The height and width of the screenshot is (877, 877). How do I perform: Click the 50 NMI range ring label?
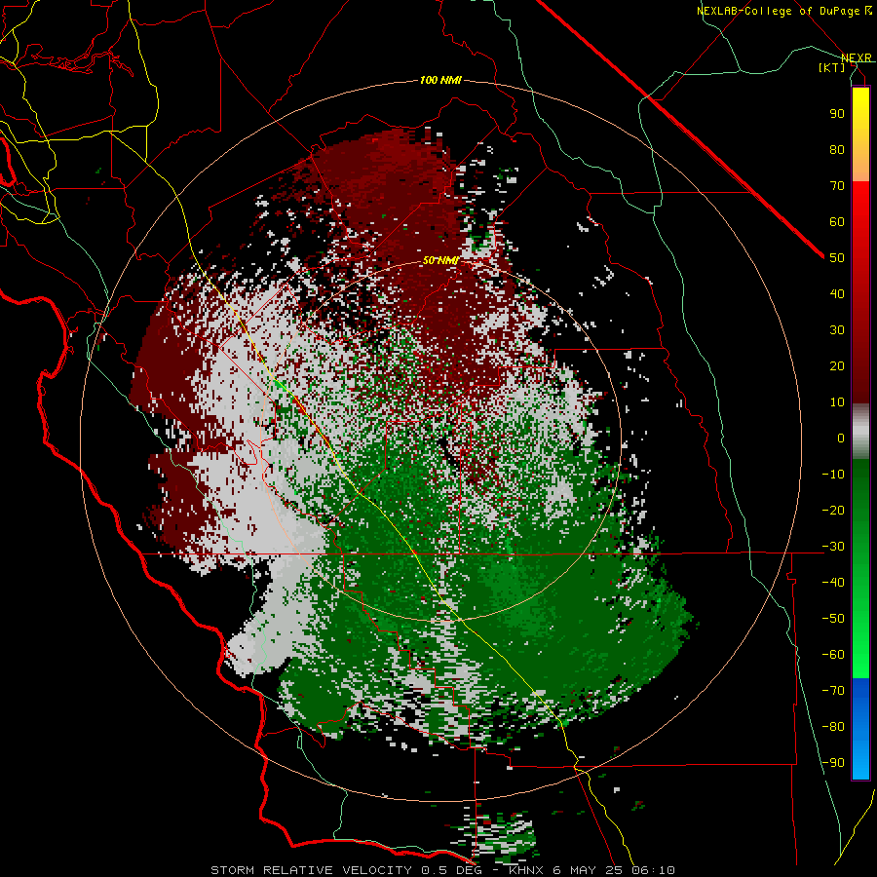(x=440, y=260)
